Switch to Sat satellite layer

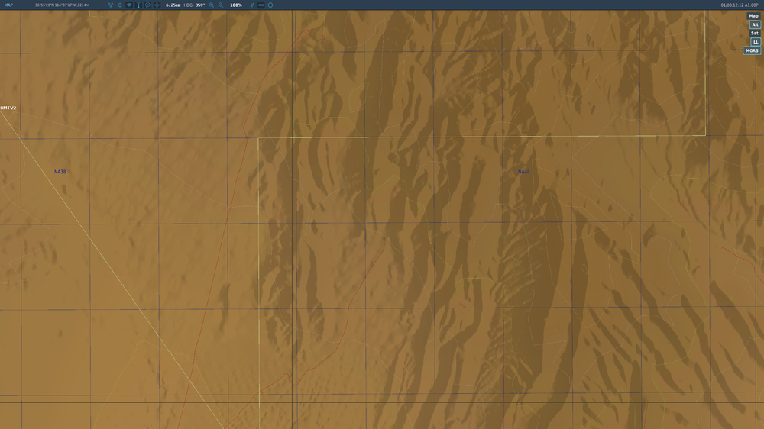(x=754, y=33)
